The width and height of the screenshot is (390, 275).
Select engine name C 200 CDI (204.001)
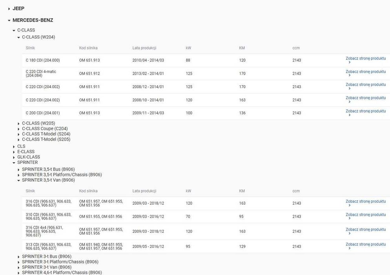point(43,113)
